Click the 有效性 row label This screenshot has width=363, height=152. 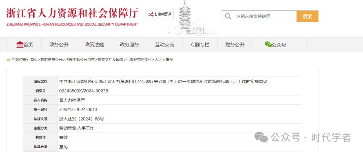pos(41,138)
